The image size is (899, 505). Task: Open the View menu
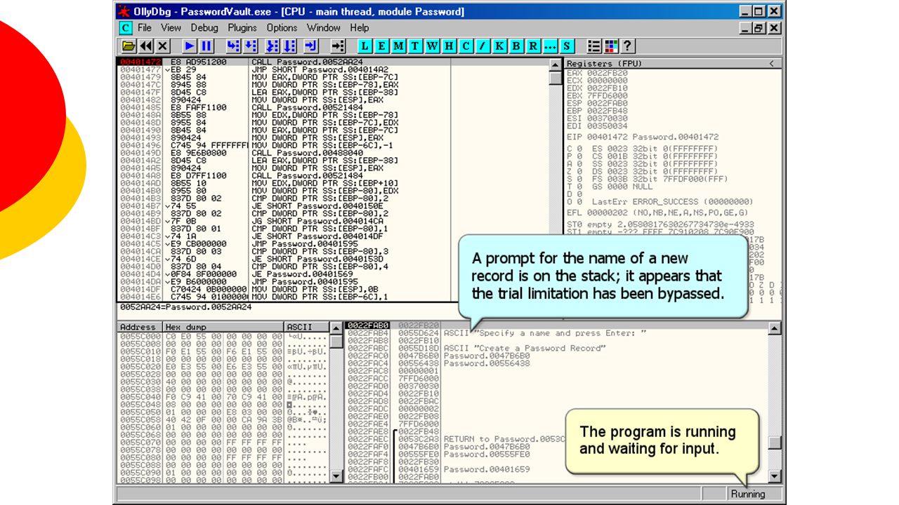coord(171,28)
